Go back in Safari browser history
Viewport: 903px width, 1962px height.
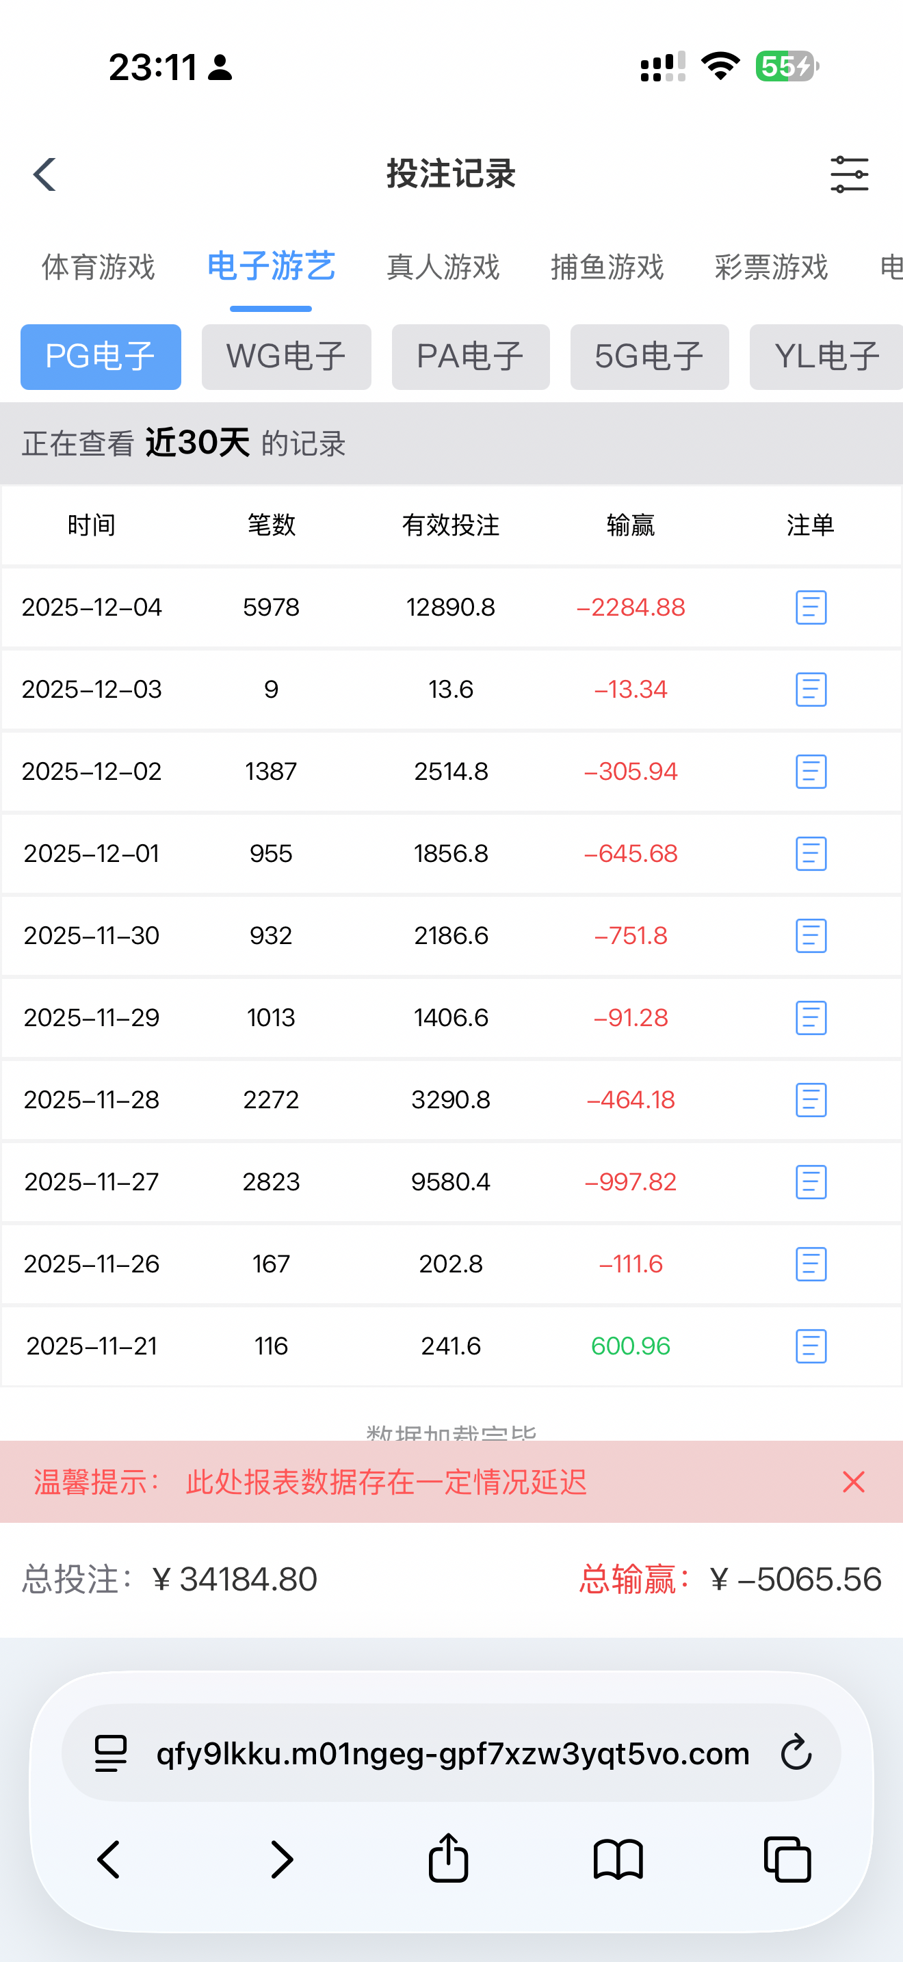click(109, 1859)
